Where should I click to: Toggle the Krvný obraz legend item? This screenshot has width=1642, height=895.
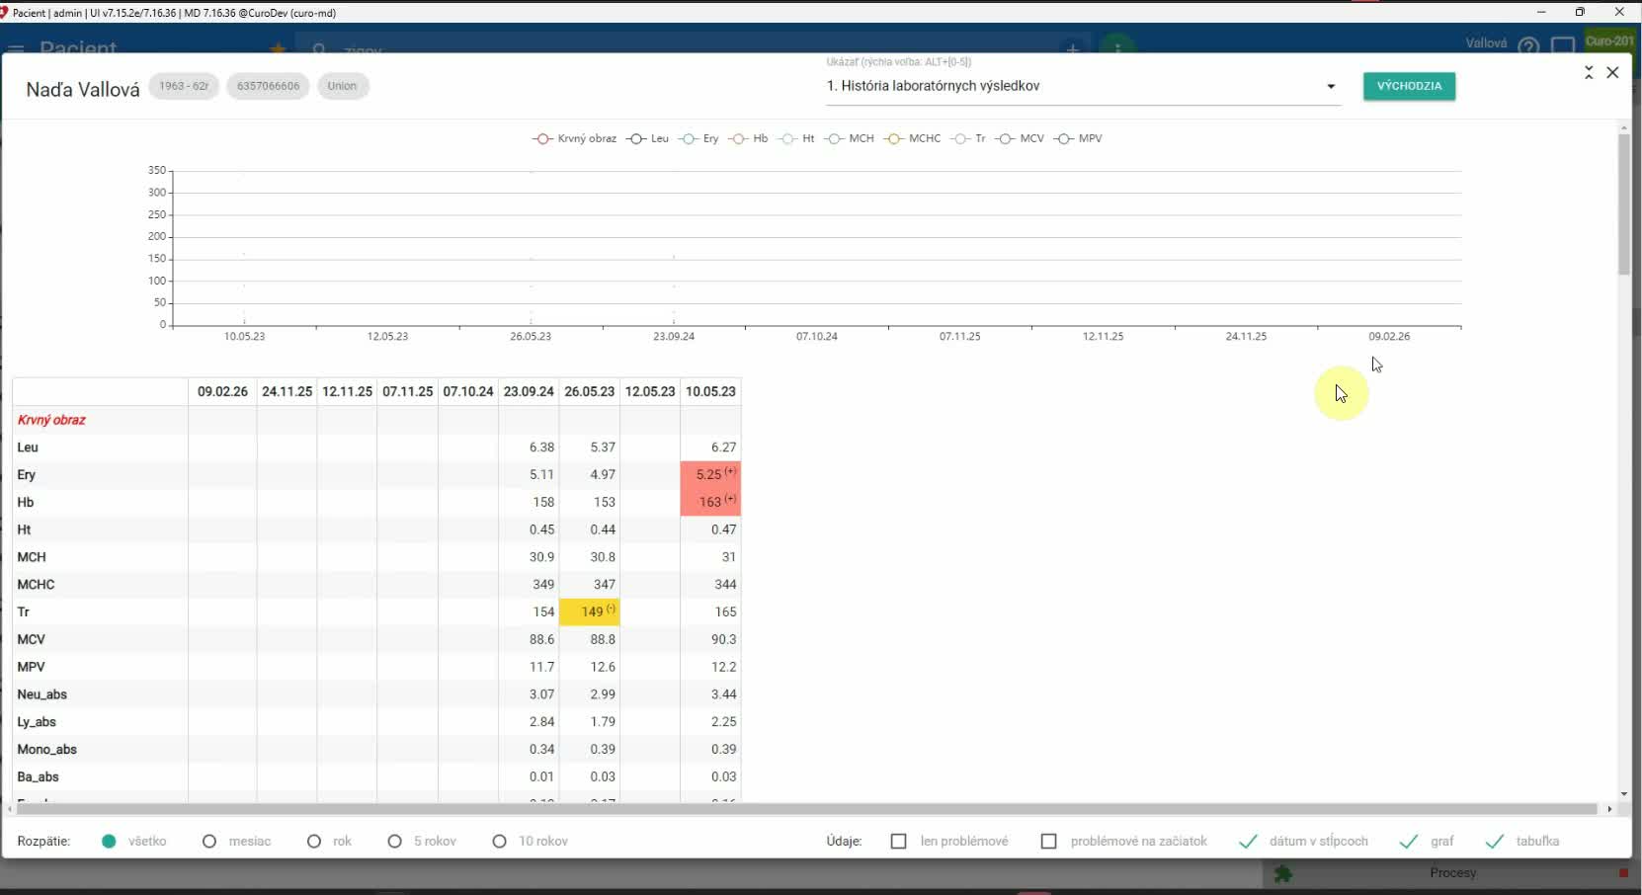click(x=575, y=139)
